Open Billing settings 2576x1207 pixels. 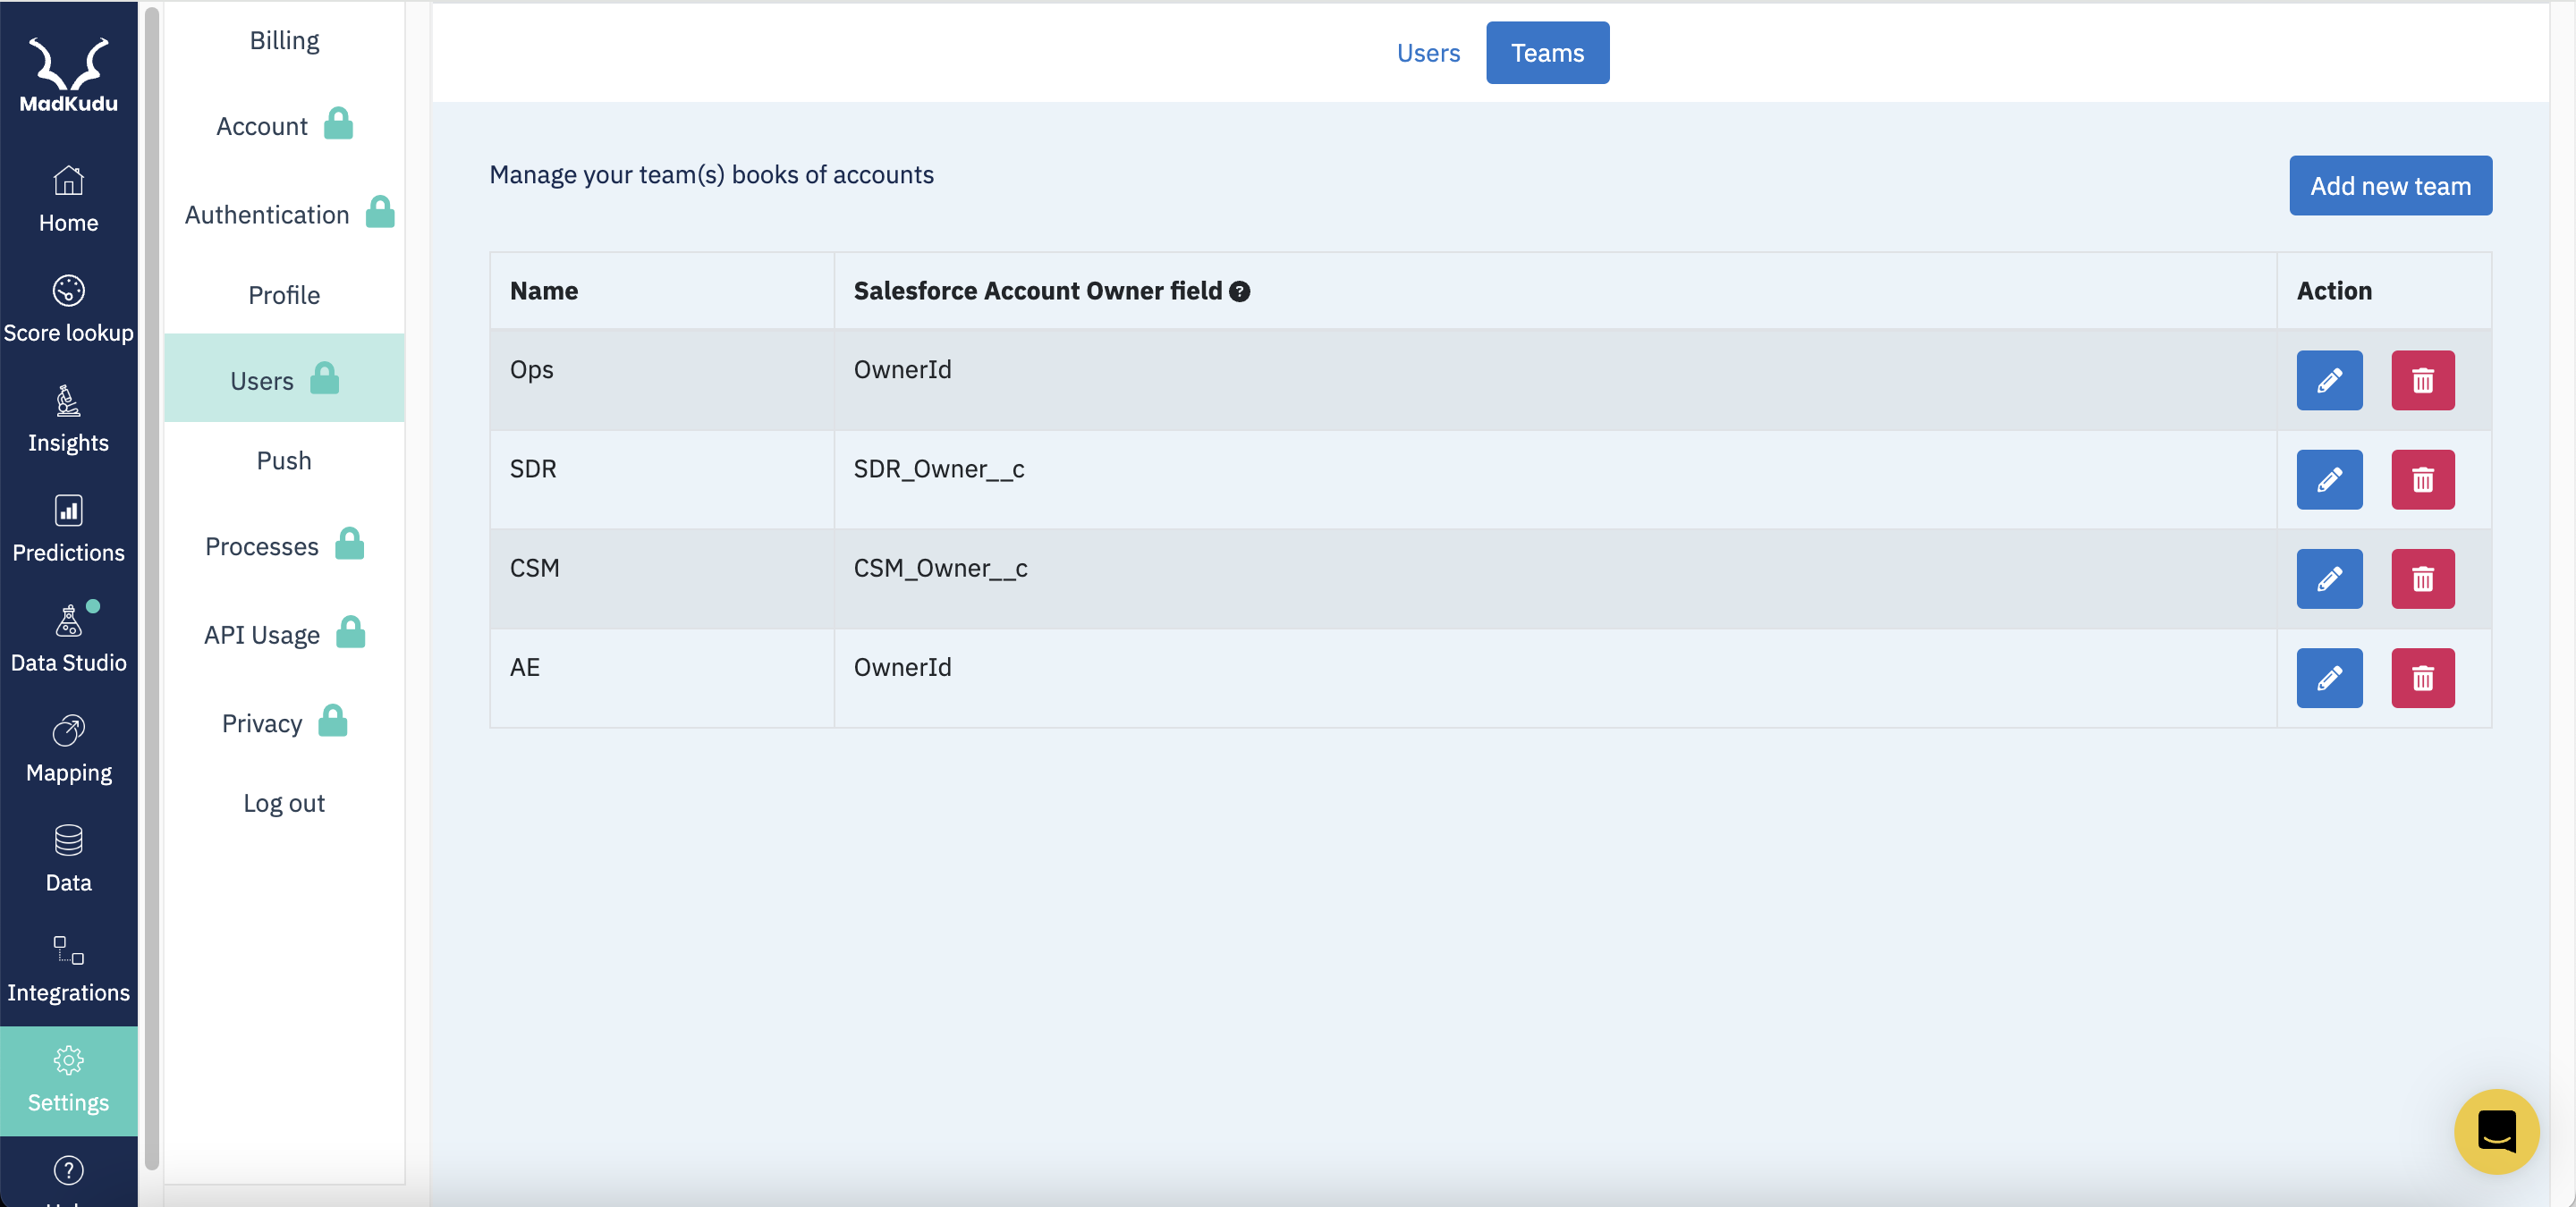284,41
